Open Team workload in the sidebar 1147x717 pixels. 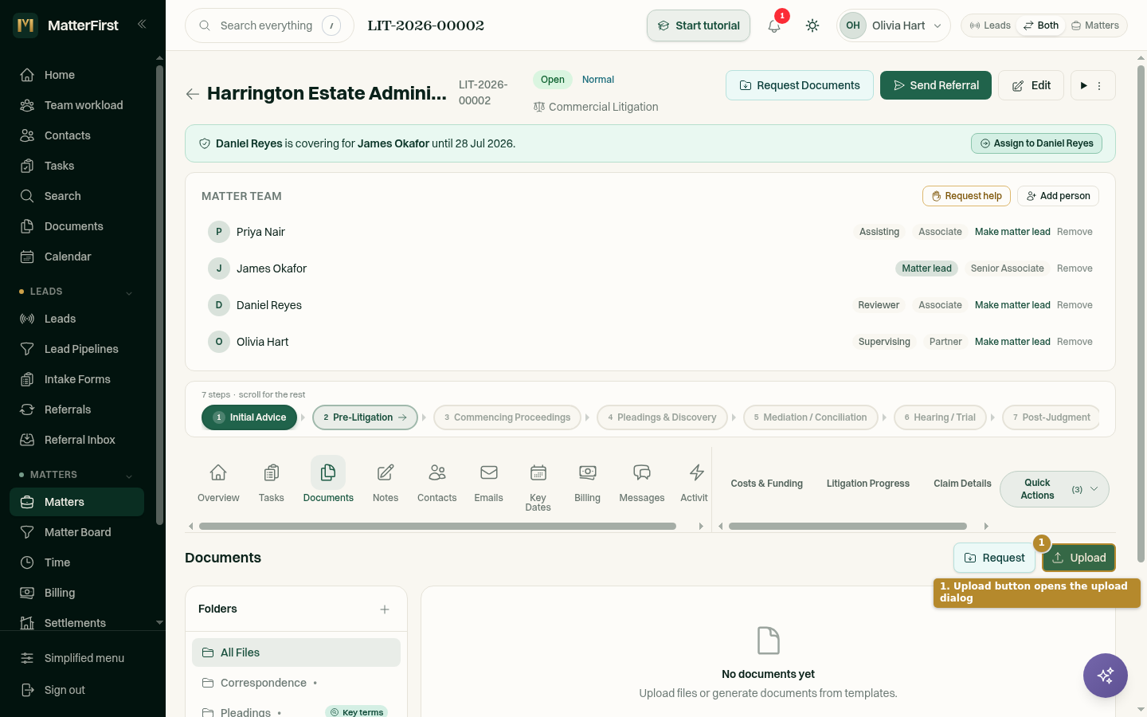click(x=76, y=105)
